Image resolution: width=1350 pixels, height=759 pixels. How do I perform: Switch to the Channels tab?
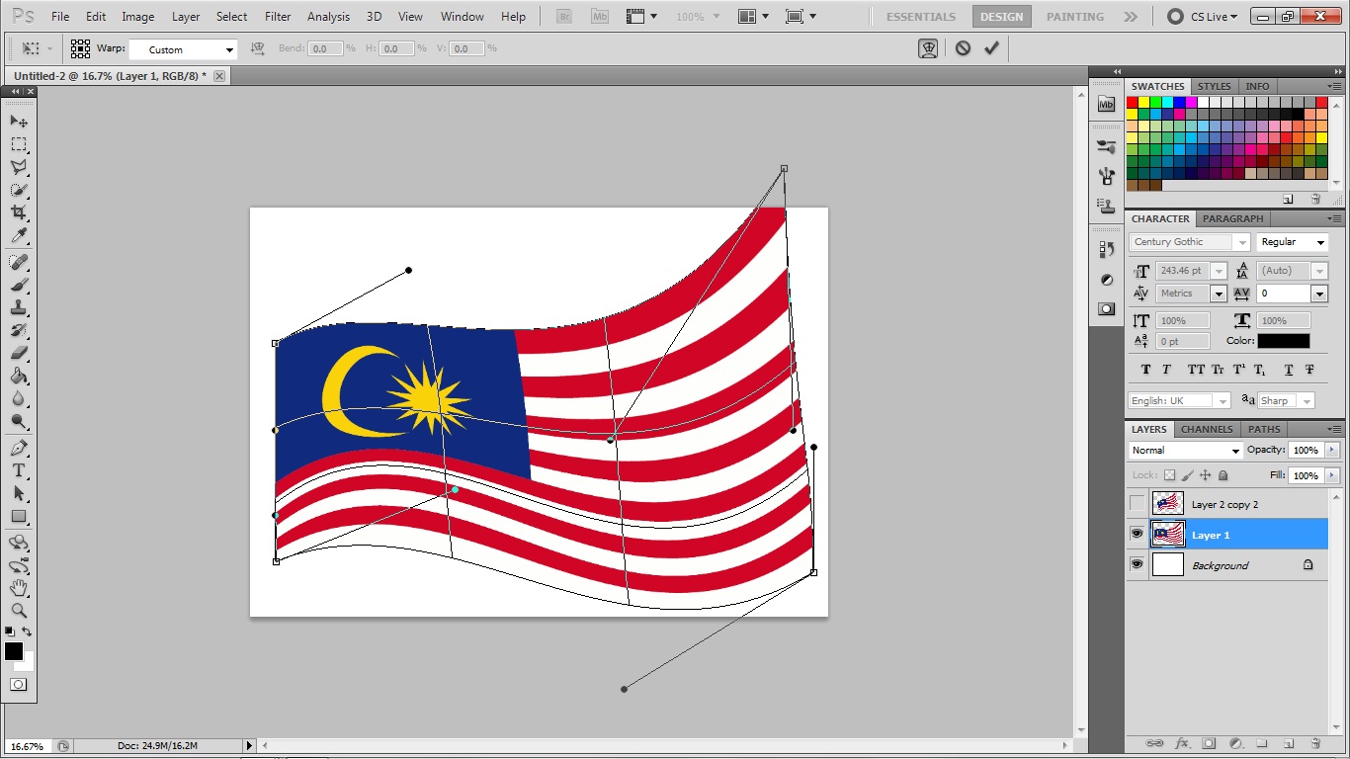(x=1207, y=429)
